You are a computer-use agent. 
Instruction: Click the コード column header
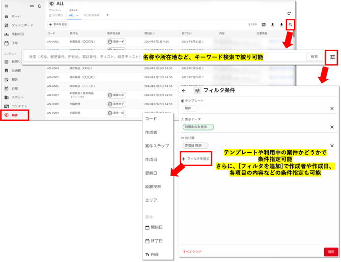point(51,34)
